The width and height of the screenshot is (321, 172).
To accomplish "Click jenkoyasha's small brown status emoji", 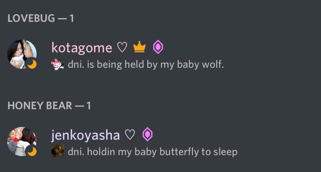I will 58,151.
